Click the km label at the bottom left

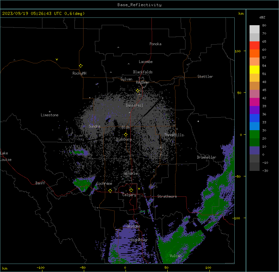click(5, 268)
